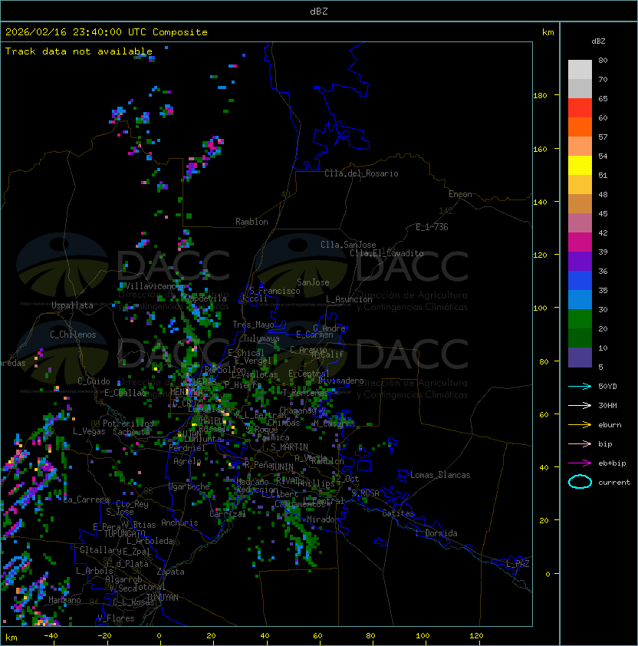Click the 'current' legend label
The height and width of the screenshot is (646, 638).
pos(614,483)
